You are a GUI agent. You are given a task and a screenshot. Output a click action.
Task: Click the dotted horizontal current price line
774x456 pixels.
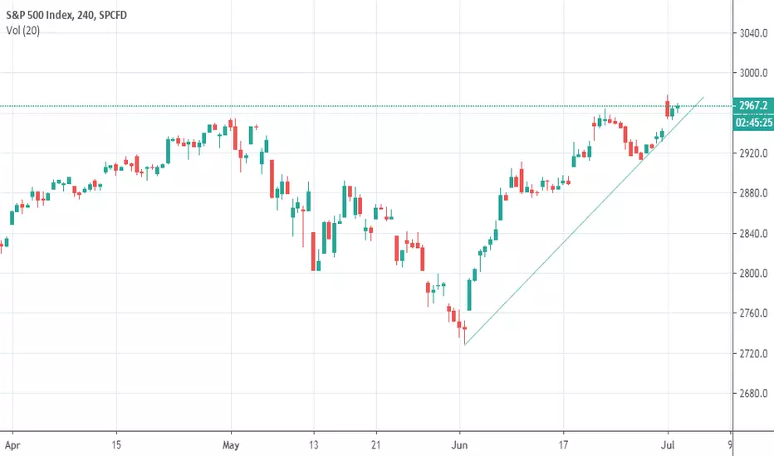[x=365, y=106]
